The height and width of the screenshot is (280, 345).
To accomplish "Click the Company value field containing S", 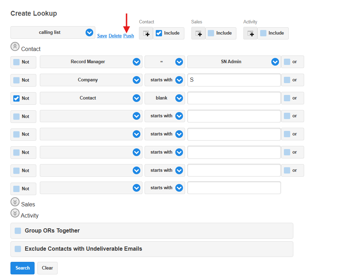I will point(234,80).
